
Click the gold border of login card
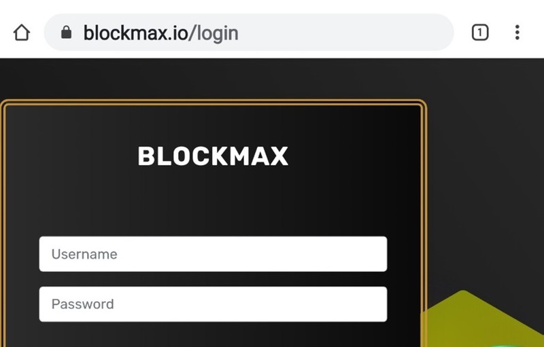click(211, 102)
